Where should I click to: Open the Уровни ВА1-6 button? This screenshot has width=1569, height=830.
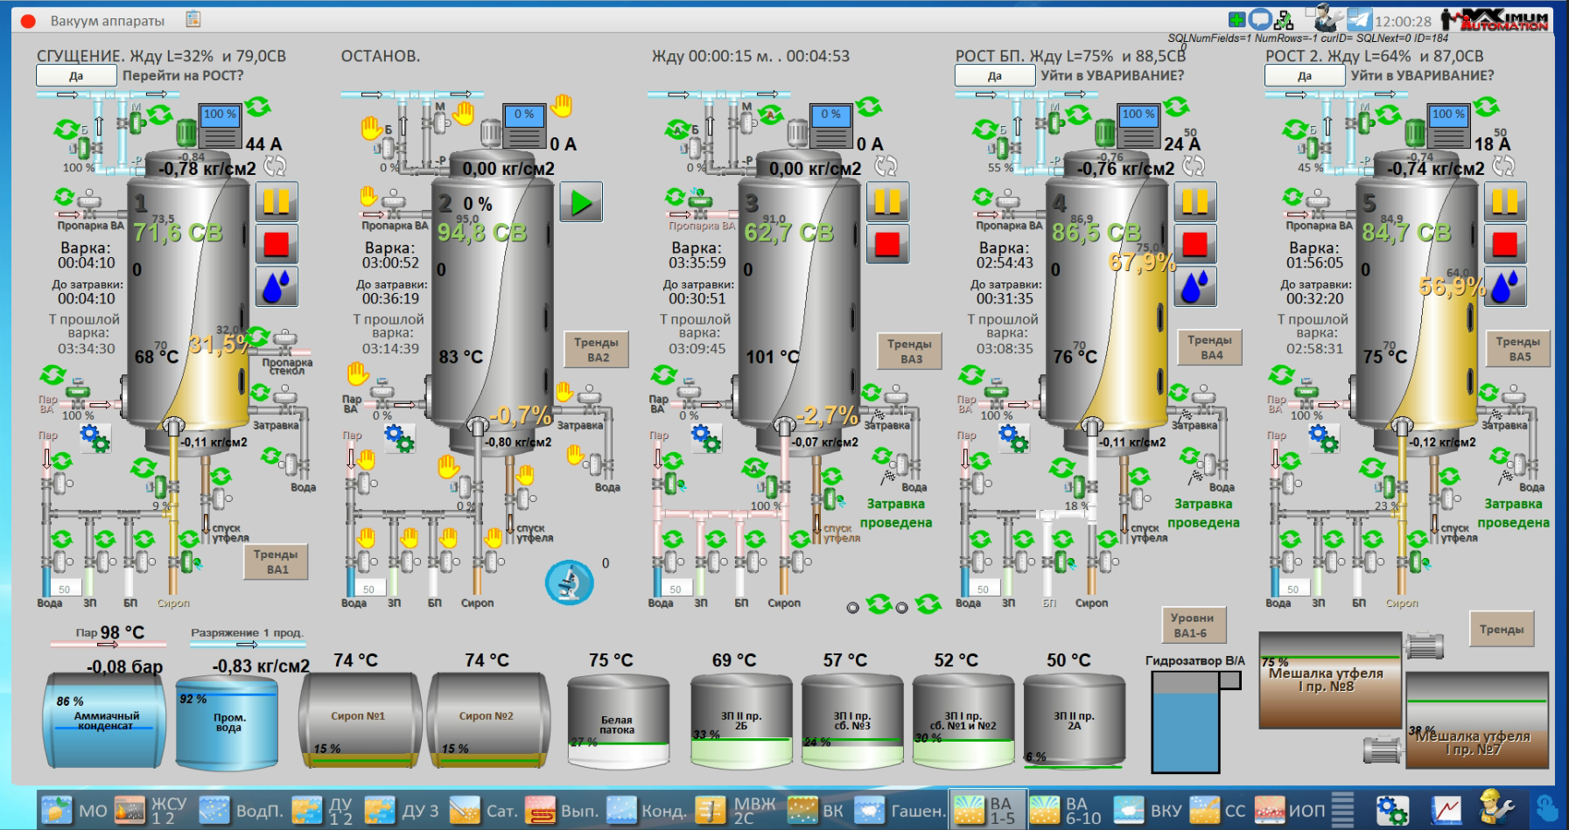coord(1192,625)
